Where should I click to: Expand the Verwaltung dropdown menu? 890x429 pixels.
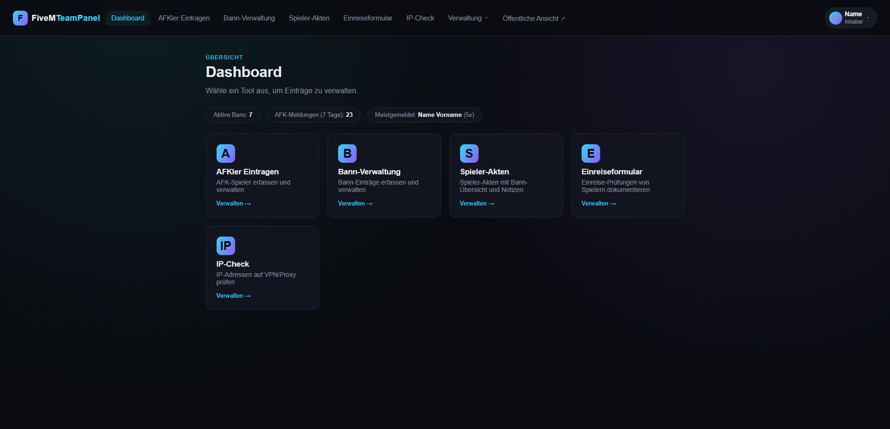pos(467,18)
